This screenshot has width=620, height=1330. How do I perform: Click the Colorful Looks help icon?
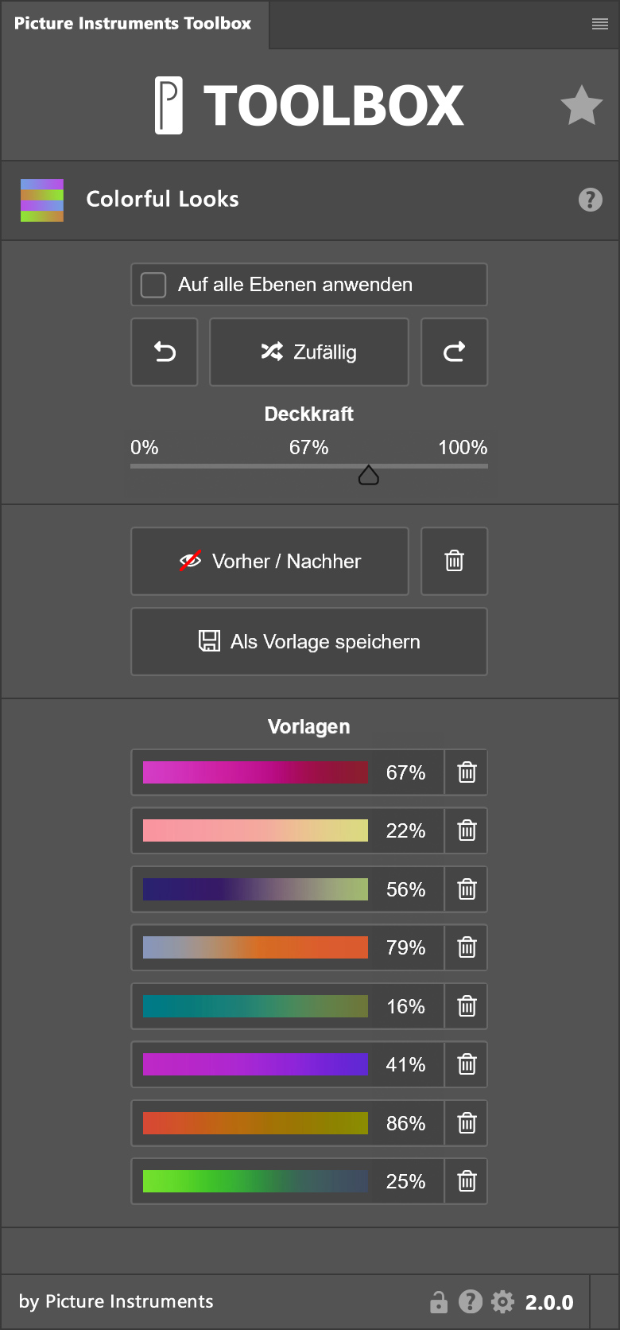tap(590, 200)
